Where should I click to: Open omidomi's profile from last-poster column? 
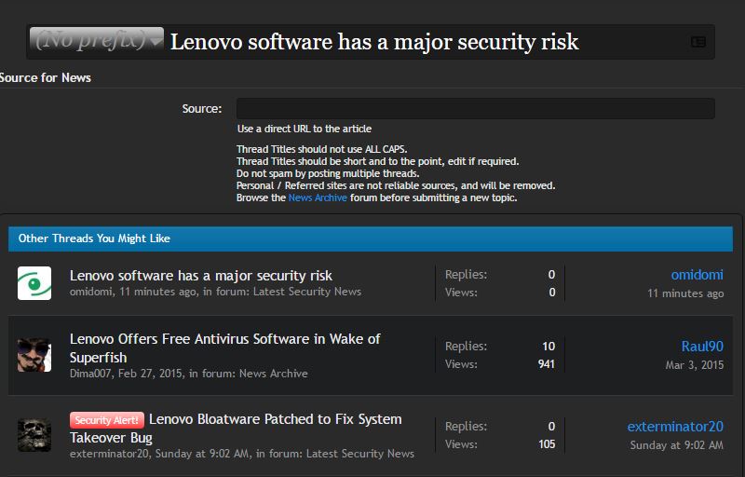(697, 275)
